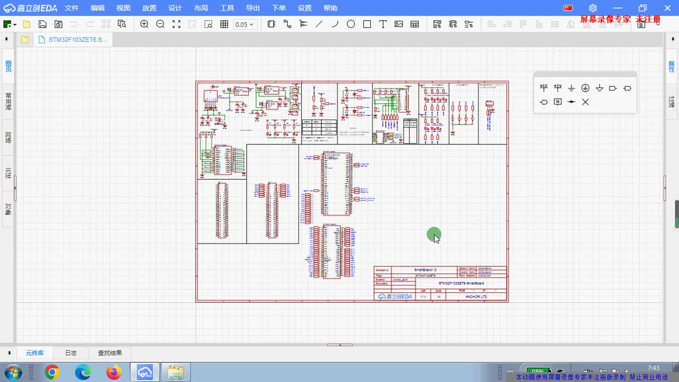Pick the GND ground symbol tool
This screenshot has width=679, height=382.
572,88
